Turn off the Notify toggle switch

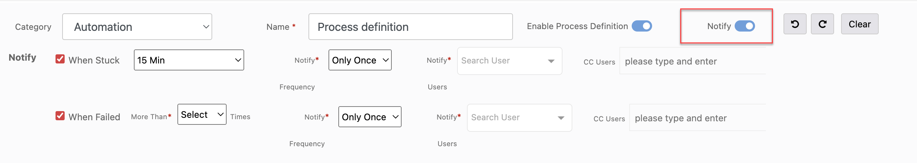[x=744, y=26]
